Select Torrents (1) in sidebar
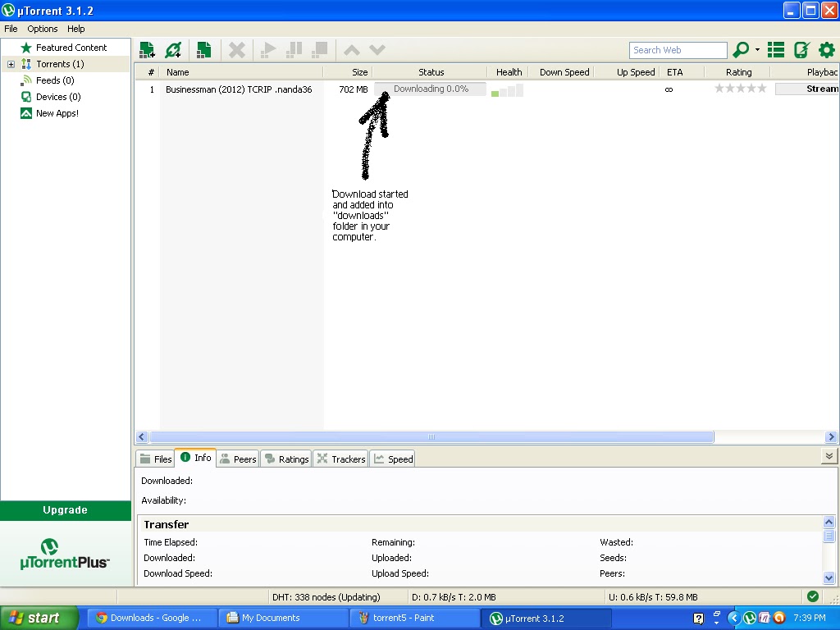This screenshot has width=840, height=630. pos(60,64)
